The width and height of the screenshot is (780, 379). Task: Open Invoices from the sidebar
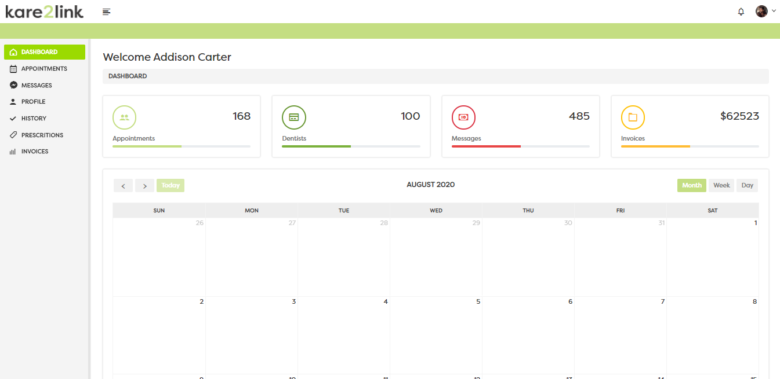tap(35, 152)
